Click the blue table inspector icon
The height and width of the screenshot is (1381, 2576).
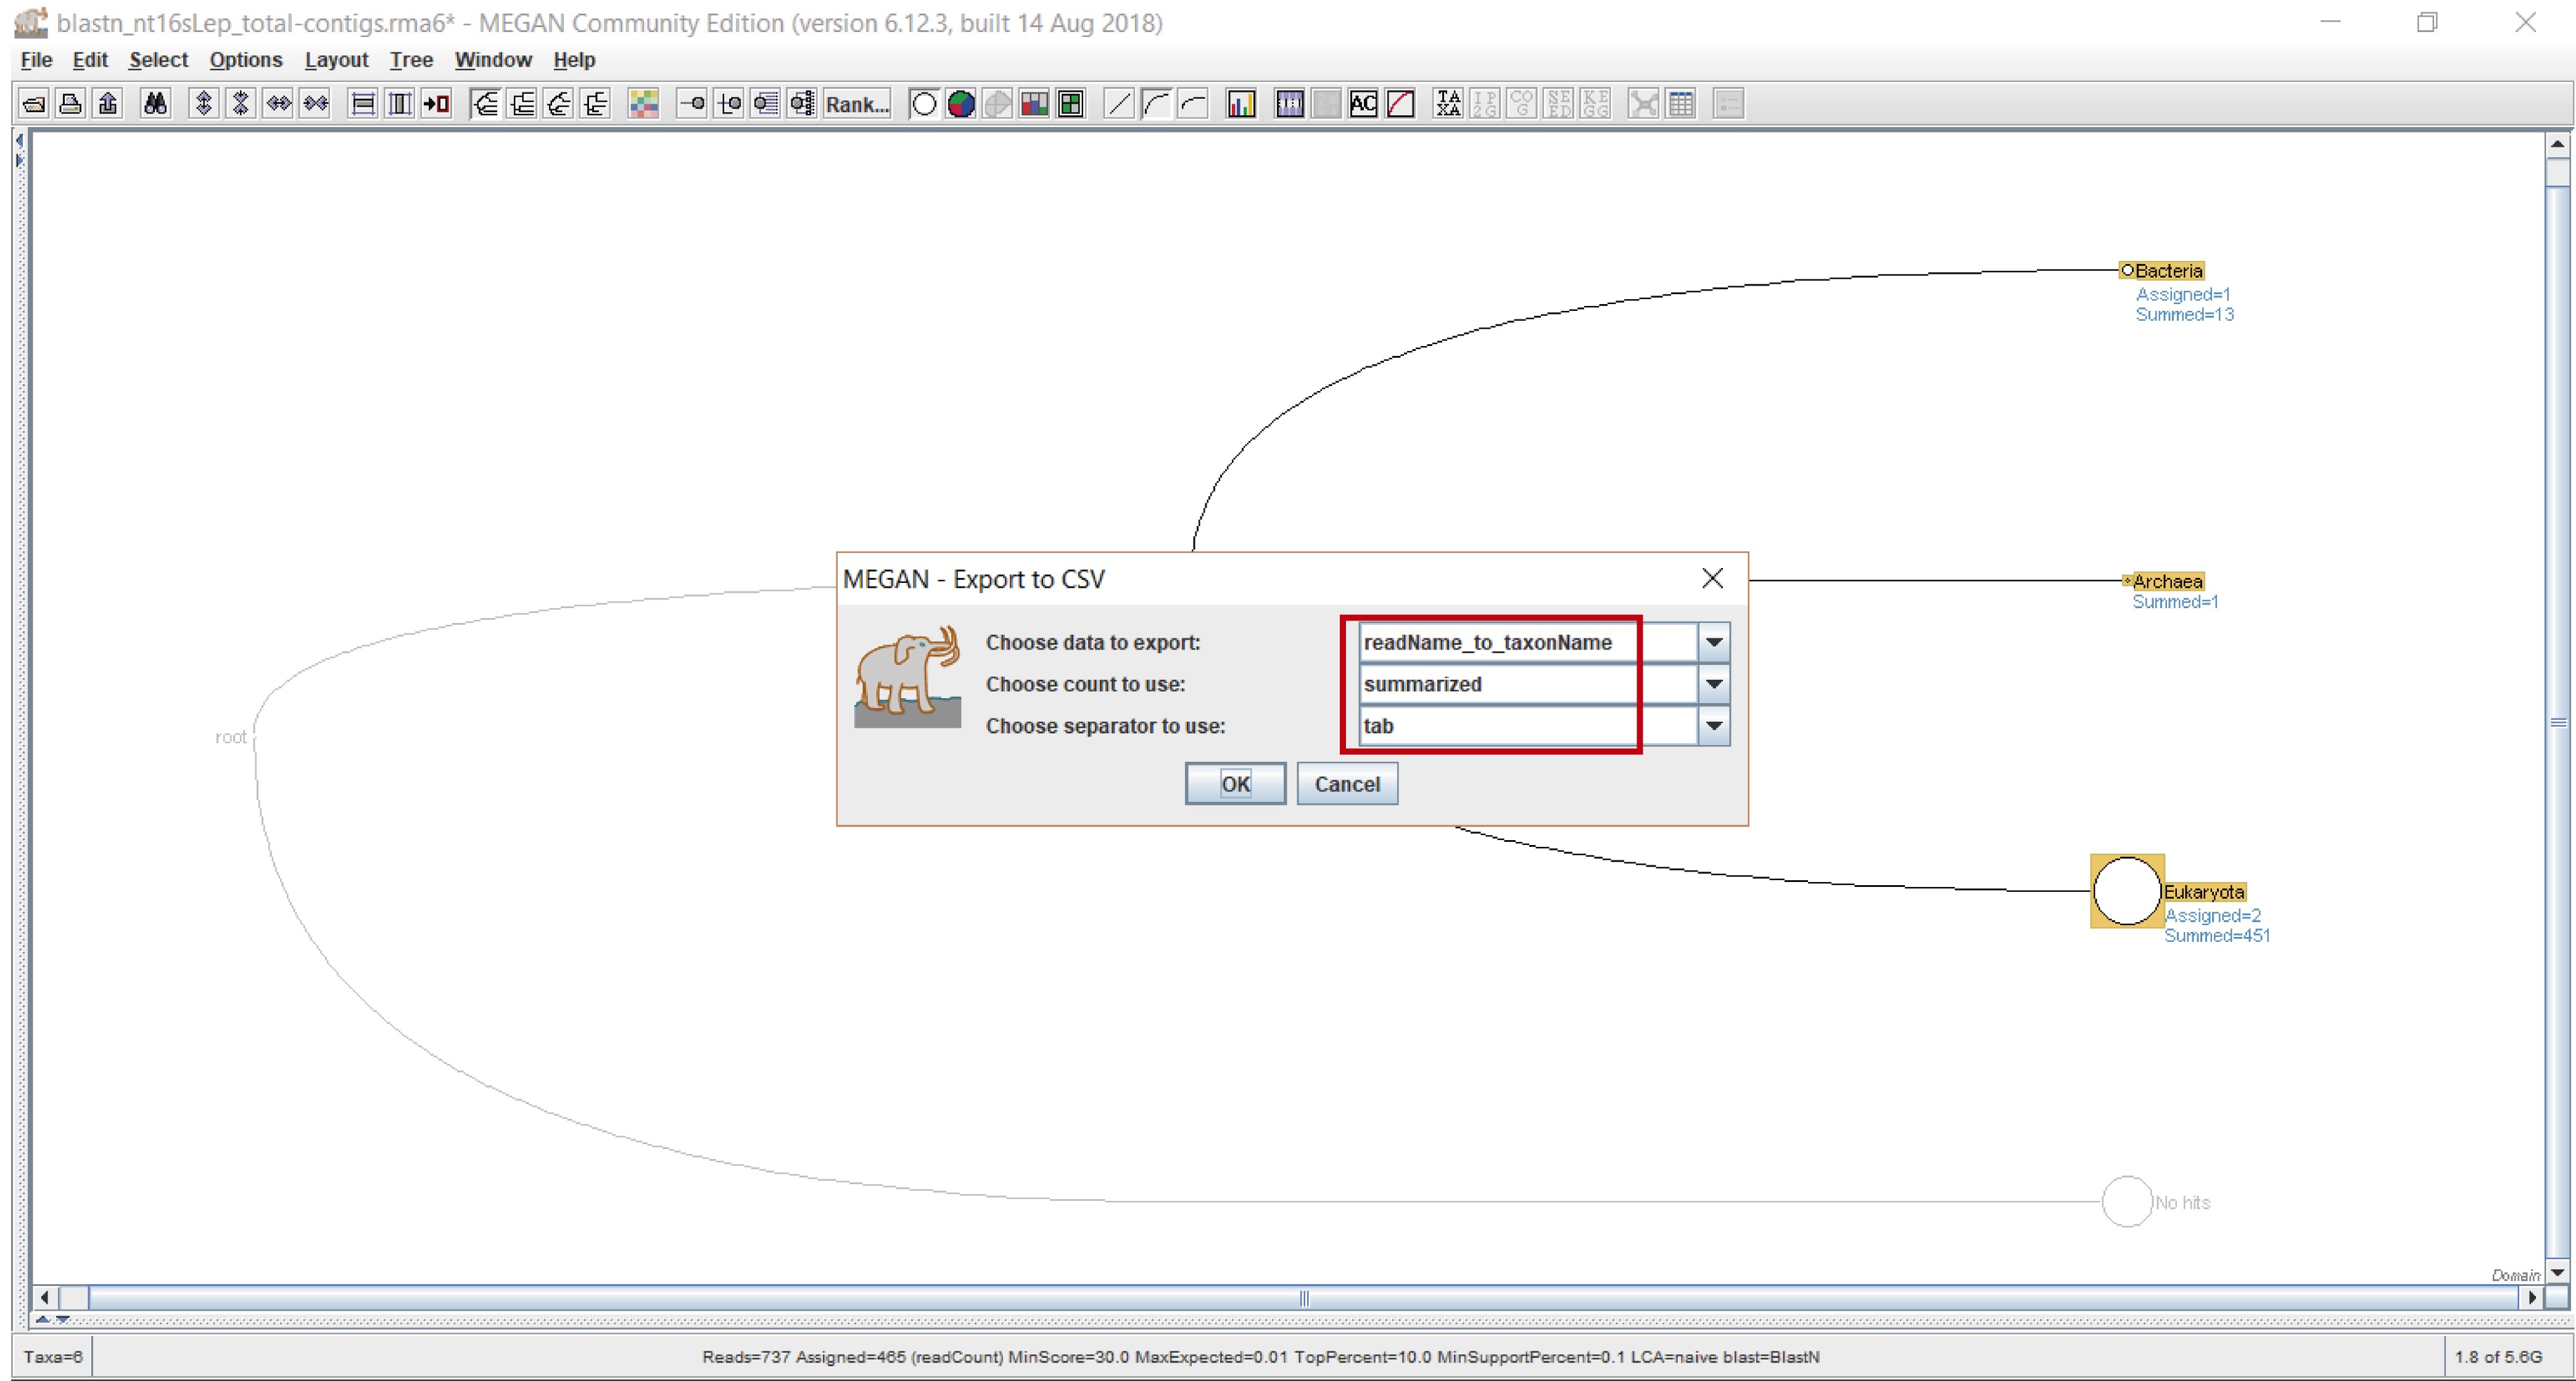(1681, 104)
